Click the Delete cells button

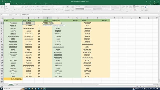tap(127, 8)
